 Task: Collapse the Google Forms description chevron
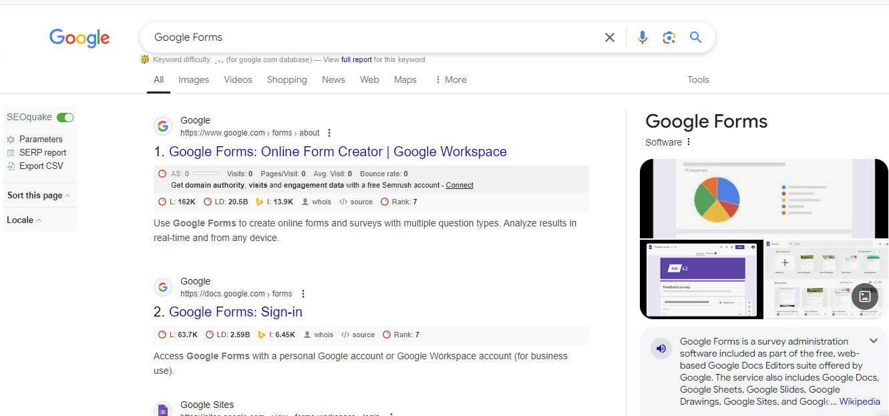click(x=874, y=341)
